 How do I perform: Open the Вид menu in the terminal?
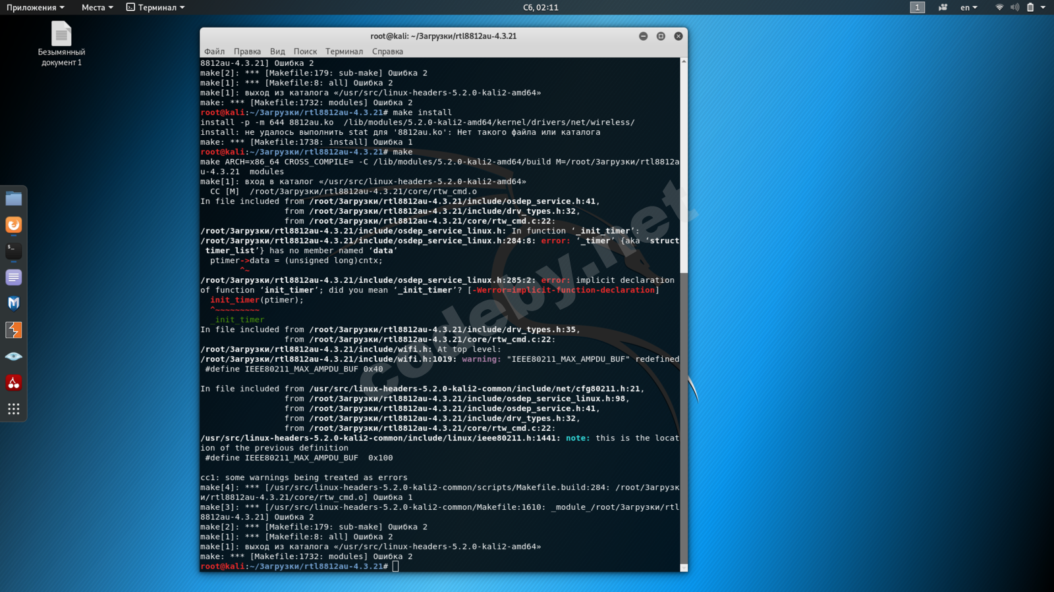(x=277, y=51)
